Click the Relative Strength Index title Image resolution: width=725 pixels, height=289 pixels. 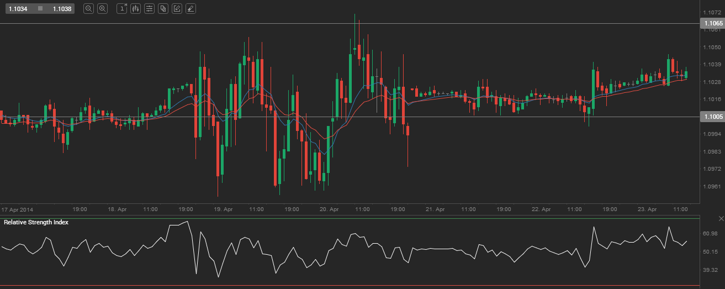click(x=36, y=222)
